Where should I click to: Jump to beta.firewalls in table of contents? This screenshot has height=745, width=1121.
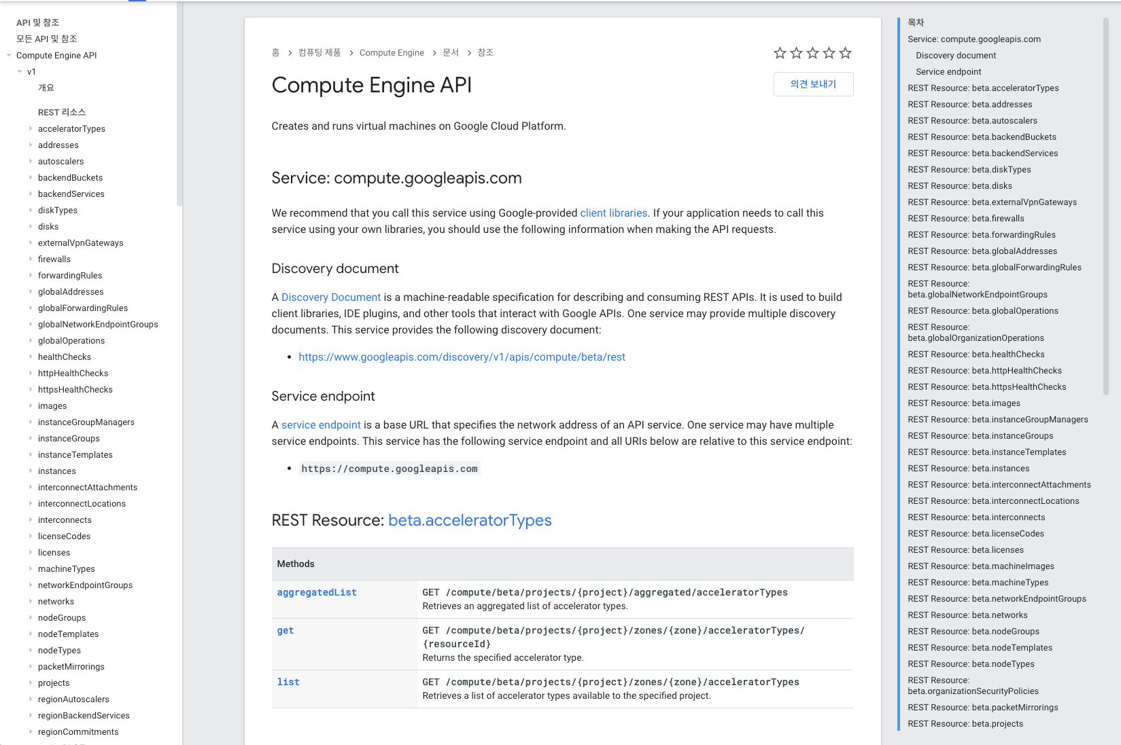[x=966, y=219]
